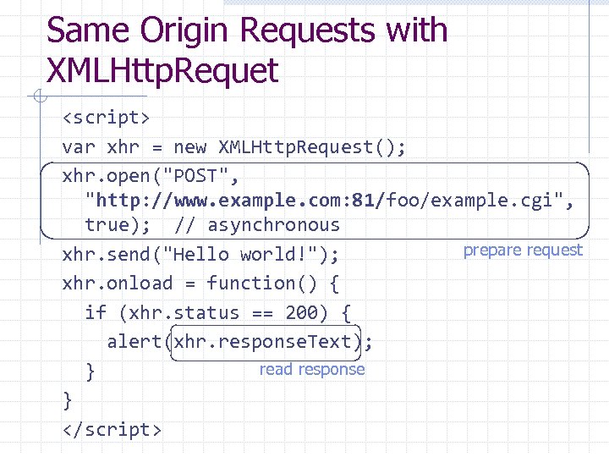Click the "xhr.onload = function() {" line
This screenshot has height=457, width=609.
(201, 284)
